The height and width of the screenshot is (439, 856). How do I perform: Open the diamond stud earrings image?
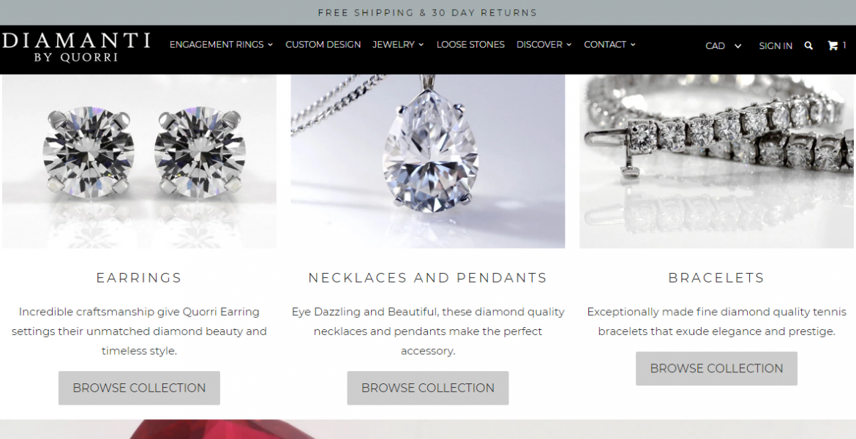(x=139, y=161)
